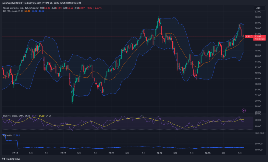Click the 2023 label on time axis
The height and width of the screenshot is (162, 268).
point(208,153)
